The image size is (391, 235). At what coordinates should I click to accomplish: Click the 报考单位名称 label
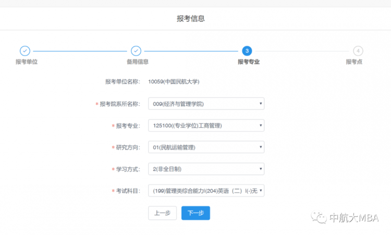[x=123, y=82]
